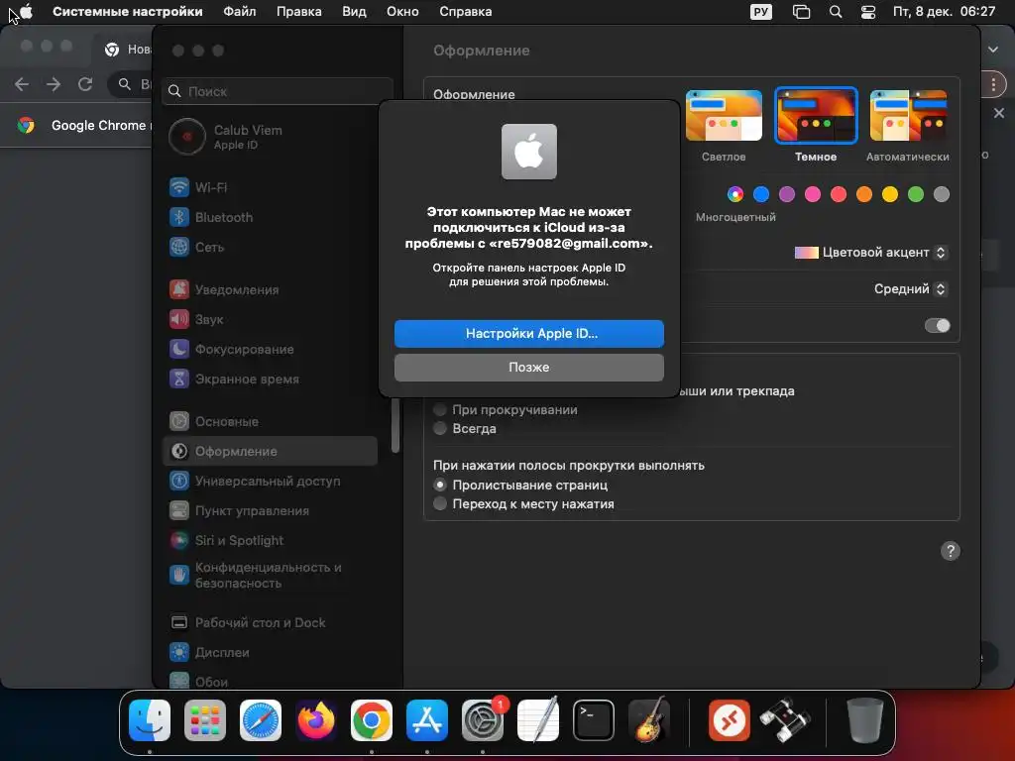This screenshot has height=761, width=1015.
Task: Open the Фокусирование moon icon
Action: point(179,350)
